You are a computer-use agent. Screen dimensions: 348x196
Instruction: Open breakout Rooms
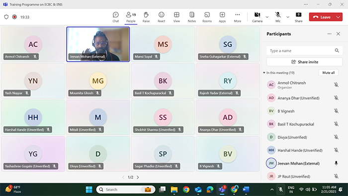207,17
